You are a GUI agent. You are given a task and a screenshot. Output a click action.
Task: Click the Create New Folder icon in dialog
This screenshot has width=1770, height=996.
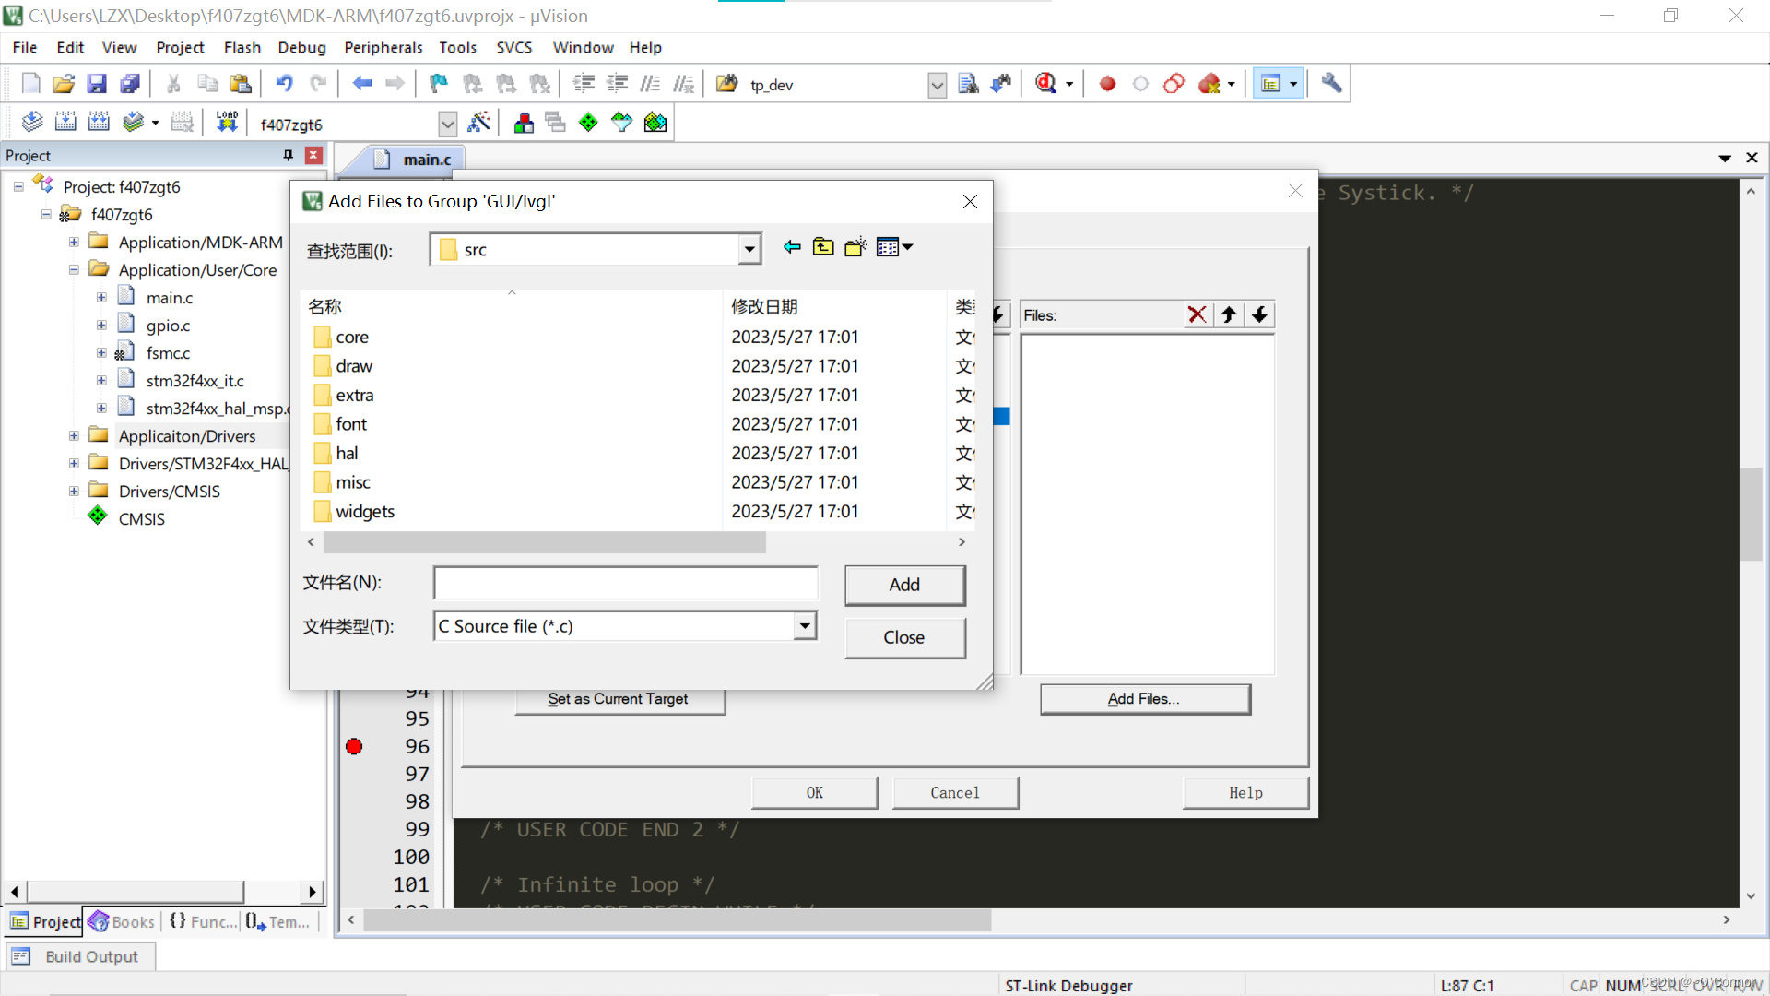pos(855,247)
